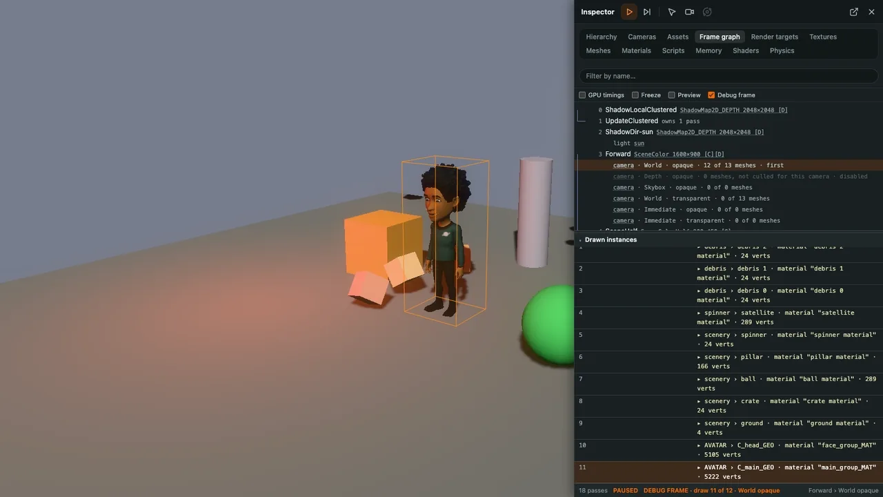Focus the Filter by name field
Viewport: 883px width, 497px height.
tap(728, 76)
